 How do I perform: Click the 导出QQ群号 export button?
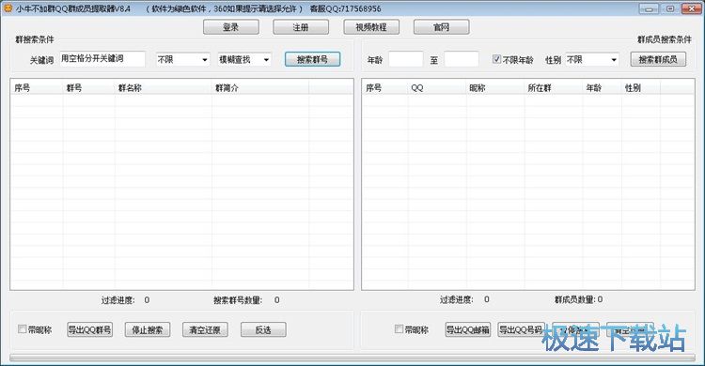tap(89, 329)
